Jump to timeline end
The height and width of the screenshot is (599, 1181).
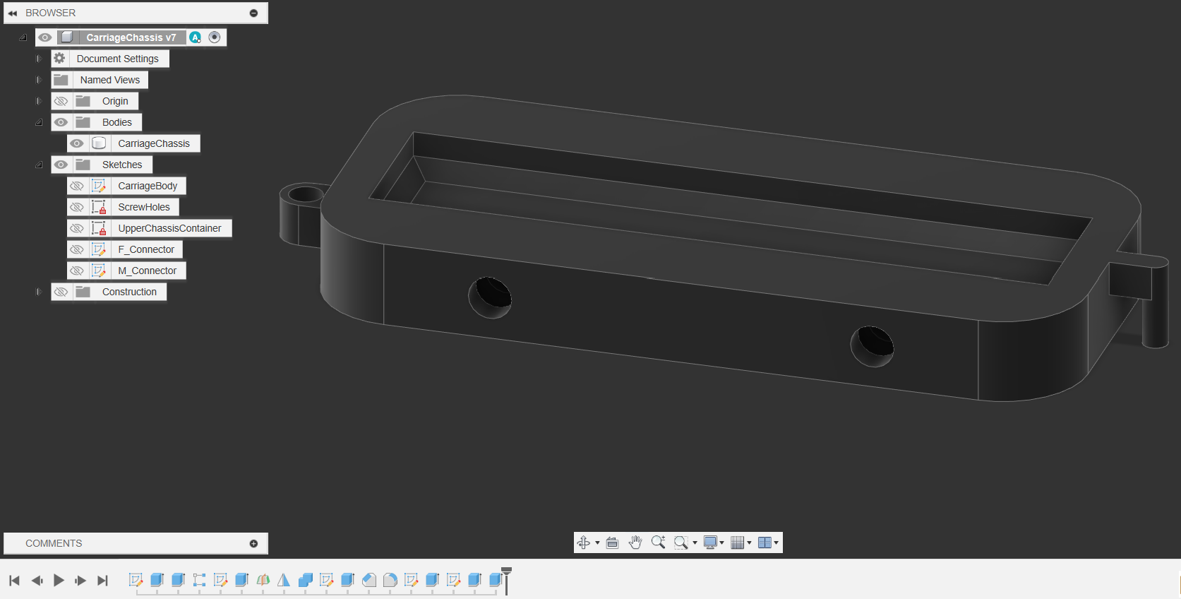102,580
